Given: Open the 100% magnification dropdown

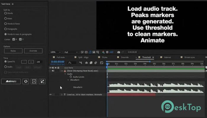Looking at the screenshot, I should click(x=56, y=52).
